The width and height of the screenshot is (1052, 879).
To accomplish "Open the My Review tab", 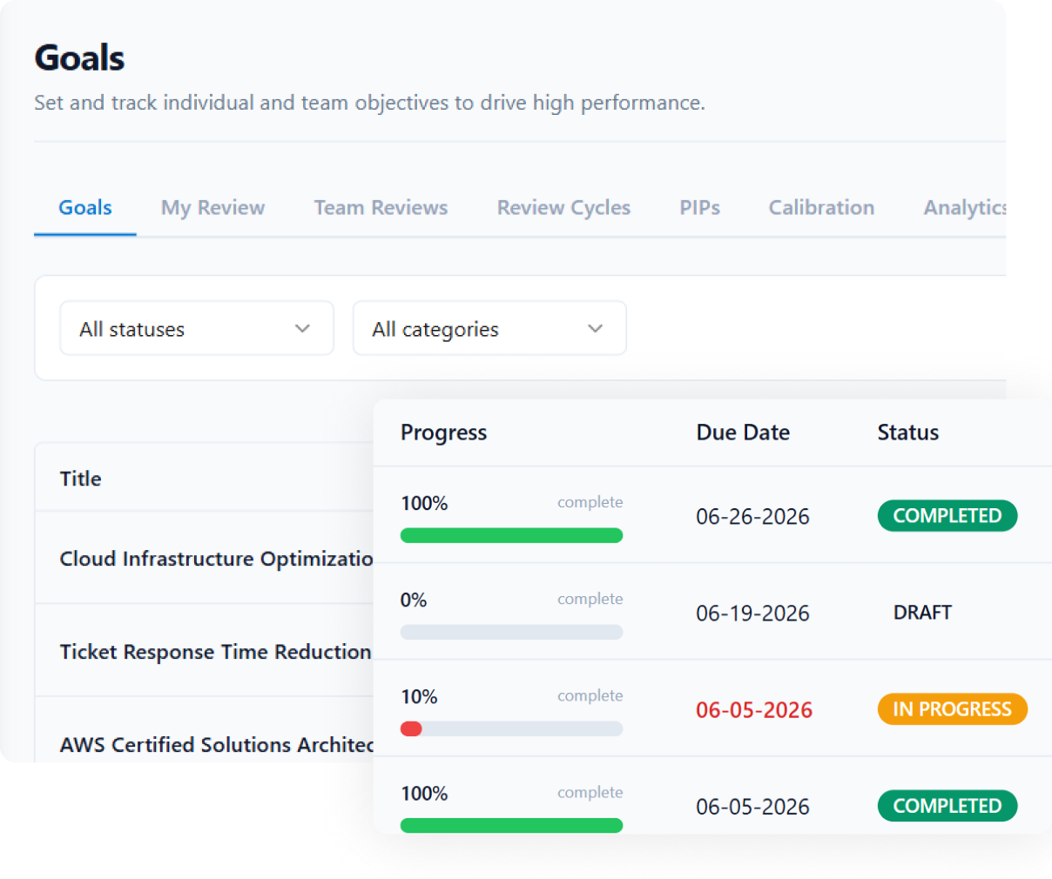I will pyautogui.click(x=212, y=208).
